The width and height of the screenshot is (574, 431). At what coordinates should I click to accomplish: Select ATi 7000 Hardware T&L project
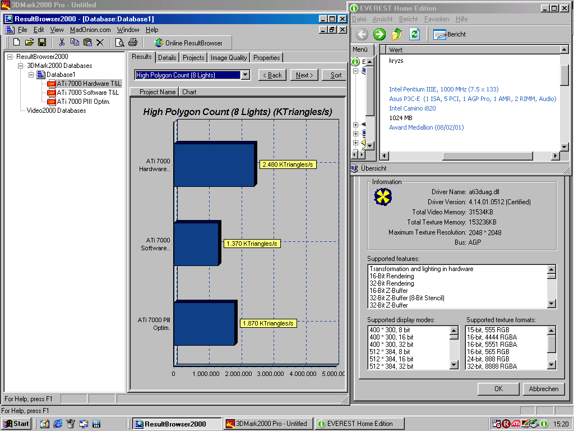[x=89, y=84]
